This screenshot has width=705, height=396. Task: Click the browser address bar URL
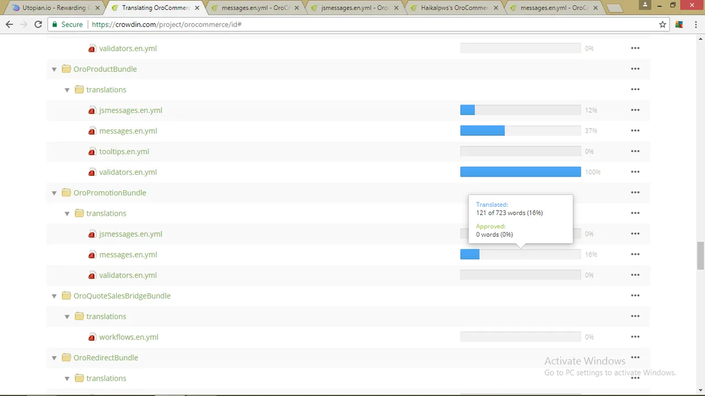click(x=166, y=24)
